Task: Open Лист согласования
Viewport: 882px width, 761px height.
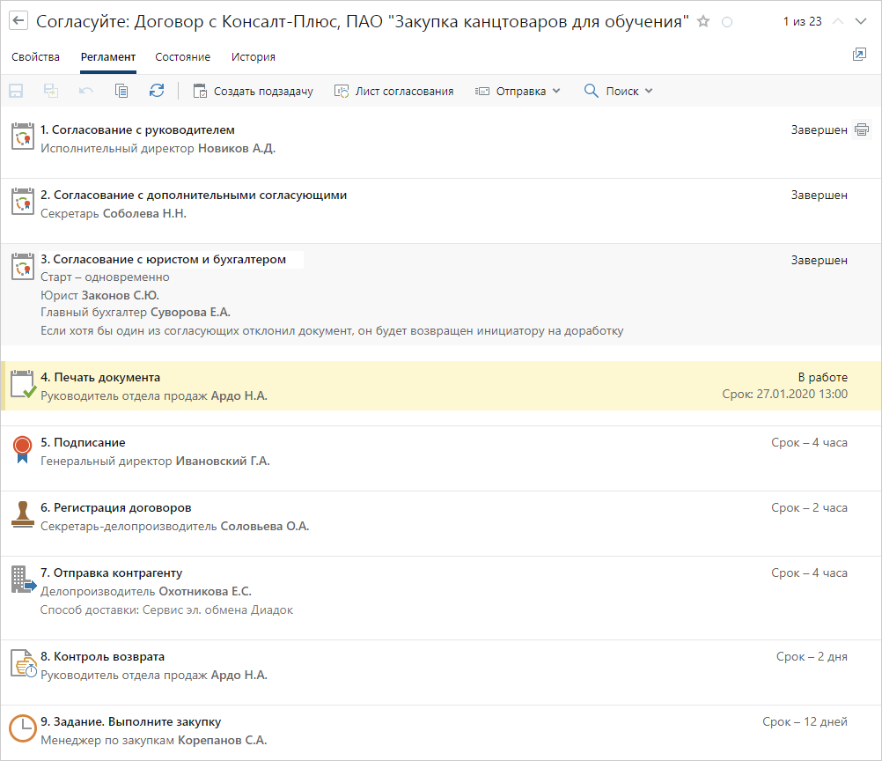Action: point(393,91)
